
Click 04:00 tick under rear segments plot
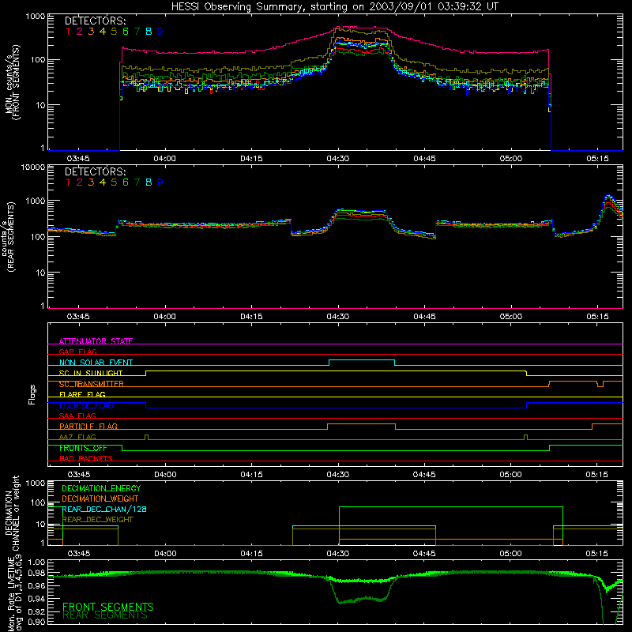coord(164,317)
